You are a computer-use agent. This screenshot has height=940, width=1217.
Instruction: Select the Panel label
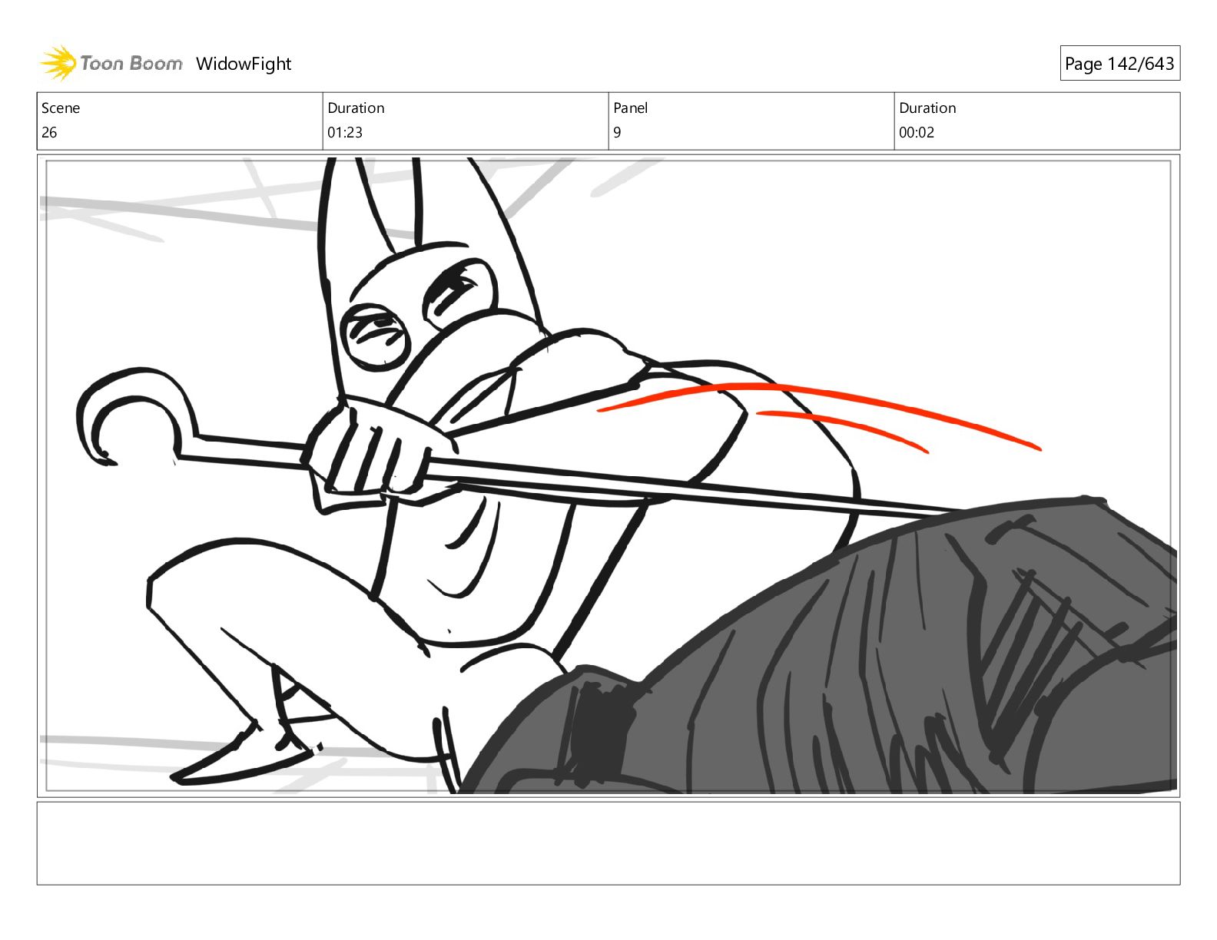coord(631,108)
